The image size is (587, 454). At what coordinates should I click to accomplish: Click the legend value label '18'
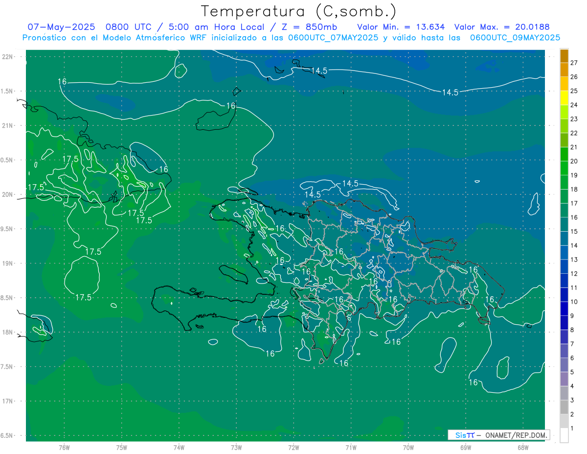pyautogui.click(x=574, y=189)
